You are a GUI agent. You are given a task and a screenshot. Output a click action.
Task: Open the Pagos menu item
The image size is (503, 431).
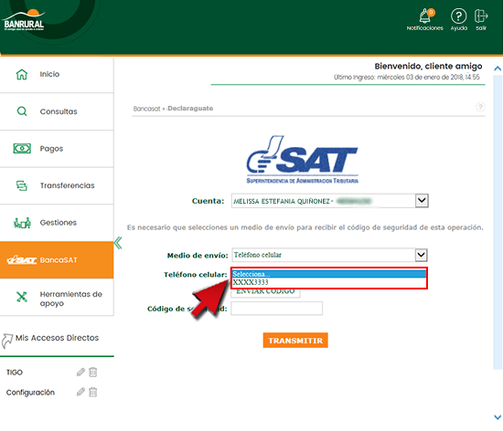[57, 149]
